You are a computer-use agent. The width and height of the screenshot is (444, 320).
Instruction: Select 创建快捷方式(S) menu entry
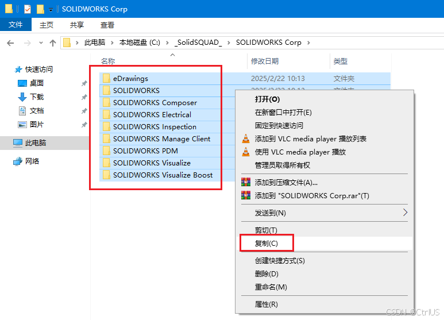[324, 260]
